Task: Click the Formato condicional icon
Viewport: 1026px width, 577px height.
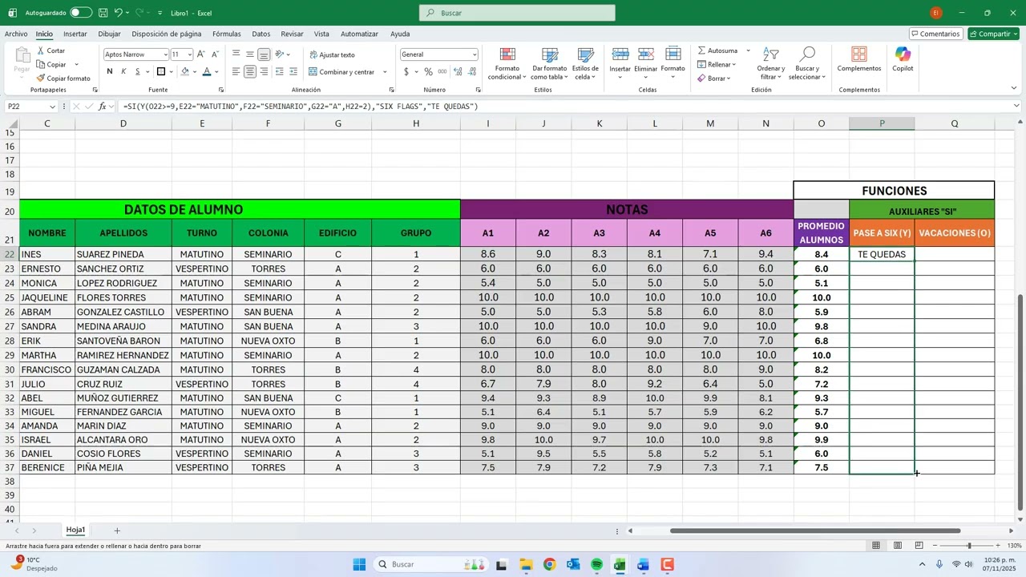Action: [x=507, y=55]
